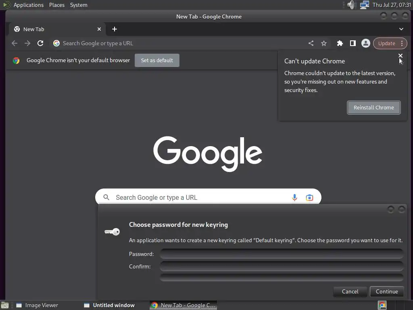Click the Google search box on page

click(208, 197)
